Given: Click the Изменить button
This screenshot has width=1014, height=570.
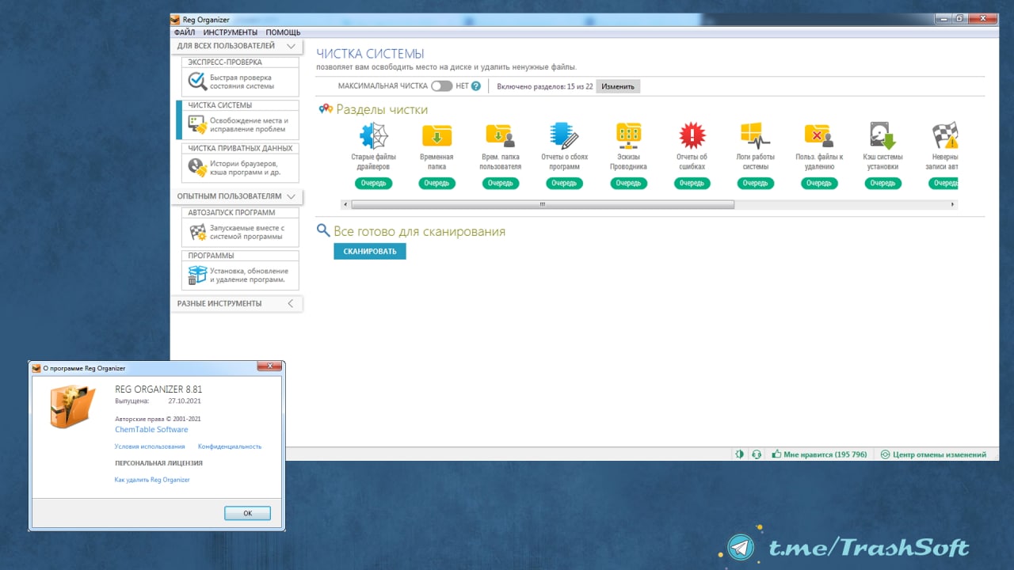Looking at the screenshot, I should coord(618,86).
